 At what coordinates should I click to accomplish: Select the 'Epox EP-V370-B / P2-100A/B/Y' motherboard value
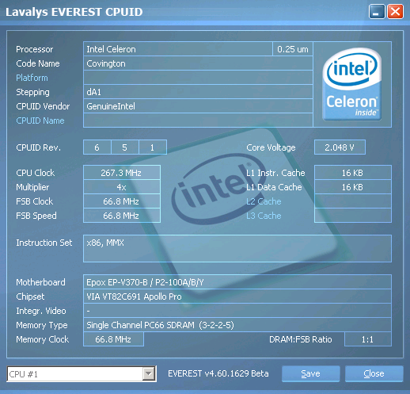pos(237,282)
